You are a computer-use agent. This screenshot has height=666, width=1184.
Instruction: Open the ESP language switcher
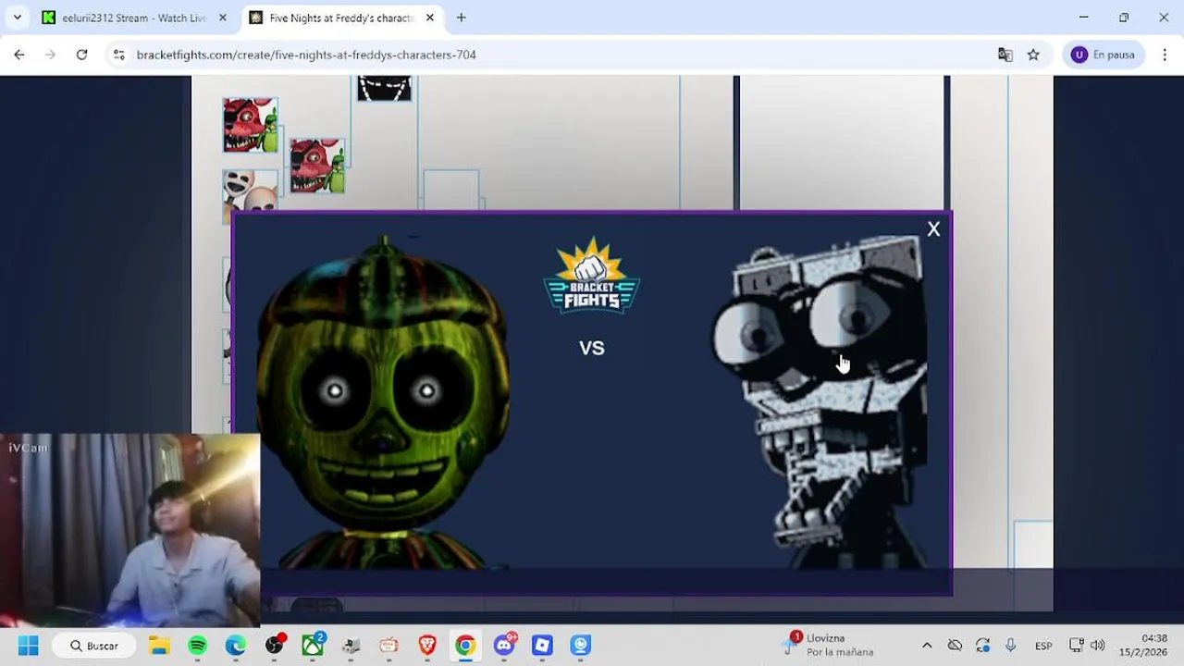pos(1043,646)
